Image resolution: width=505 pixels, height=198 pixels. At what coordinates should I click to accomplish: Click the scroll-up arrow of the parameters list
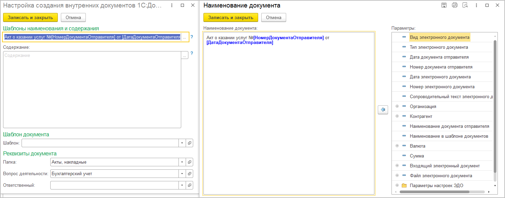coord(495,36)
